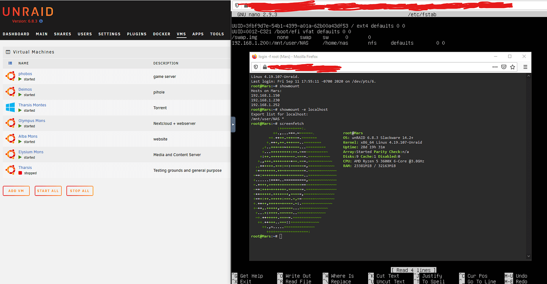Viewport: 547px width, 284px height.
Task: Click the 'Read 4 lines' nano status message
Action: pyautogui.click(x=413, y=270)
